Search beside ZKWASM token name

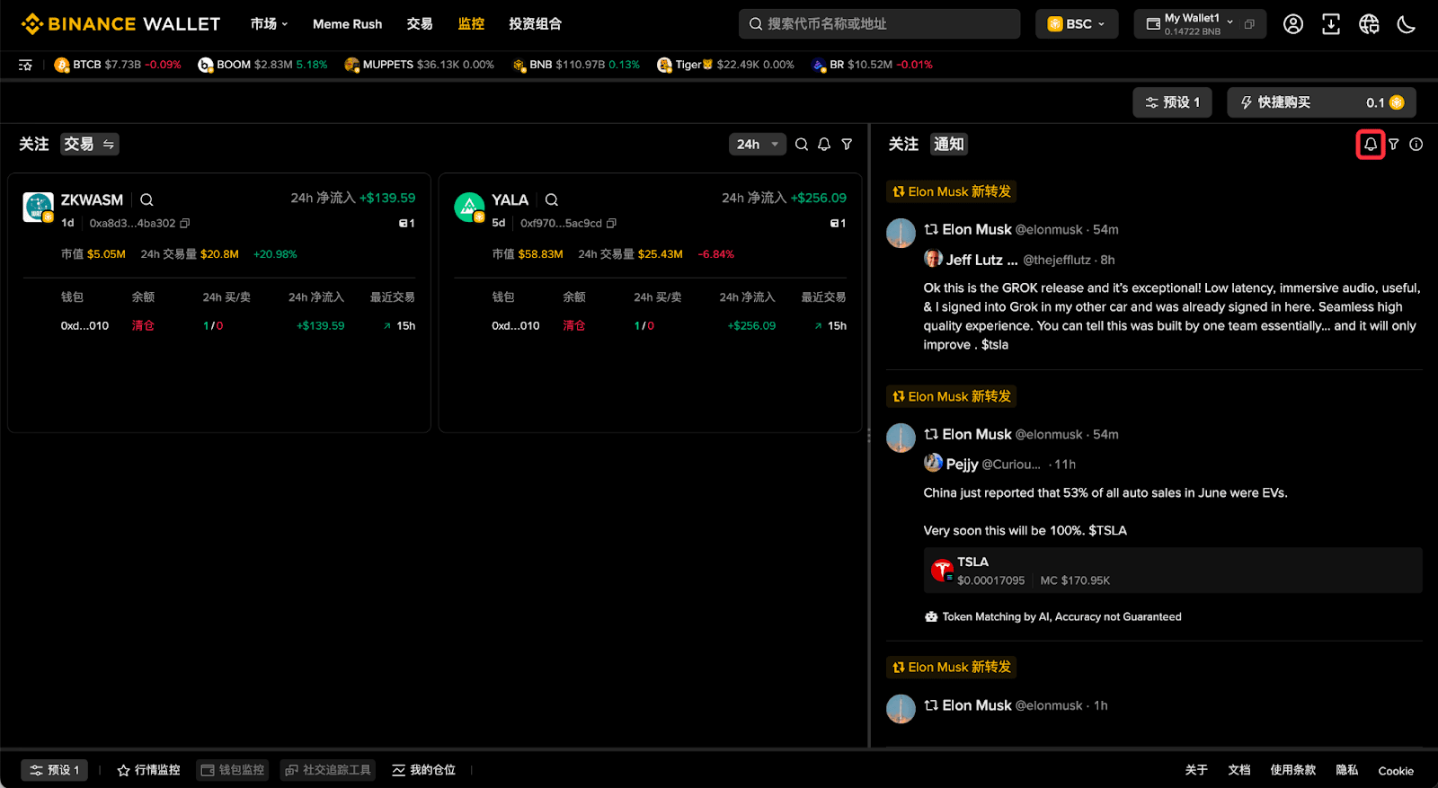click(146, 199)
